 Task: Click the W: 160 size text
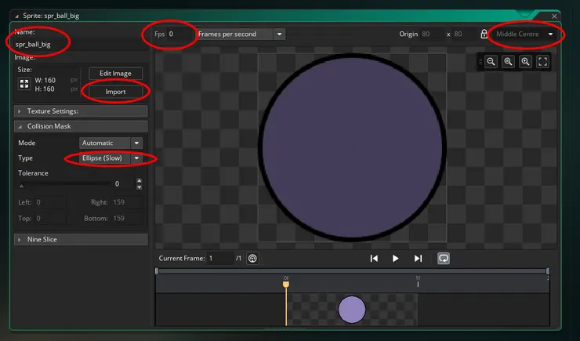45,80
